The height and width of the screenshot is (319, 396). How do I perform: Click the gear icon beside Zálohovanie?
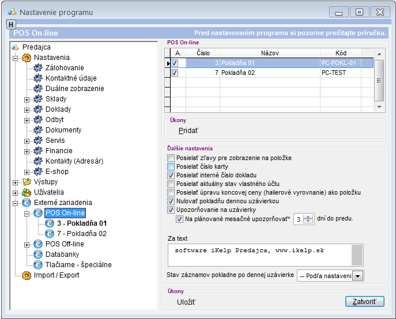[x=39, y=68]
